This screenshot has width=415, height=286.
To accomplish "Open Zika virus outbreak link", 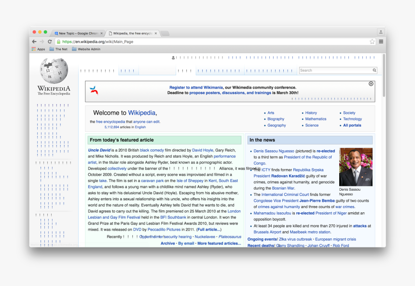I will [295, 239].
